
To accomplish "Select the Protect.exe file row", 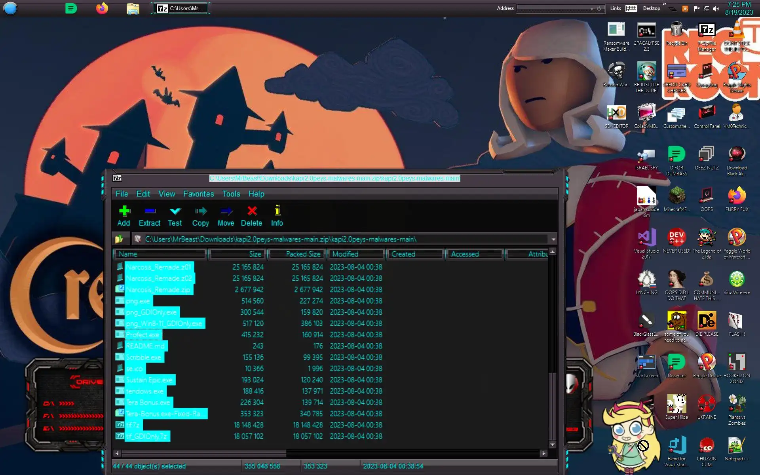I will (x=143, y=335).
